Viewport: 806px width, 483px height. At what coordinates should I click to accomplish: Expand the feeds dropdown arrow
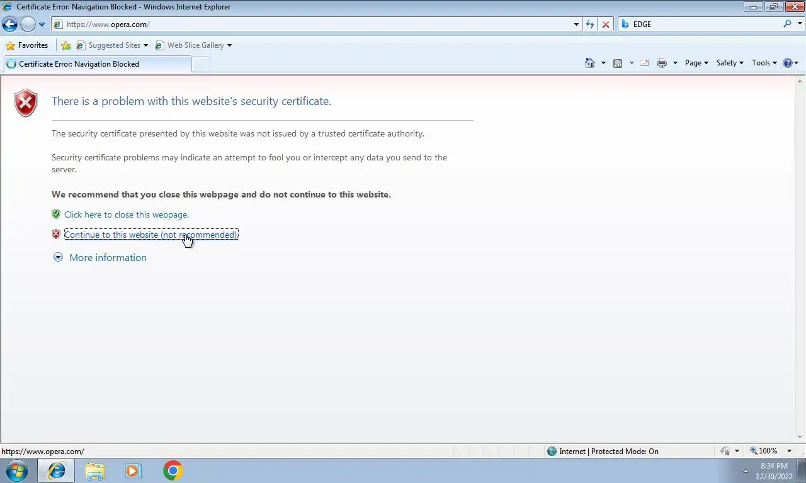pos(632,63)
